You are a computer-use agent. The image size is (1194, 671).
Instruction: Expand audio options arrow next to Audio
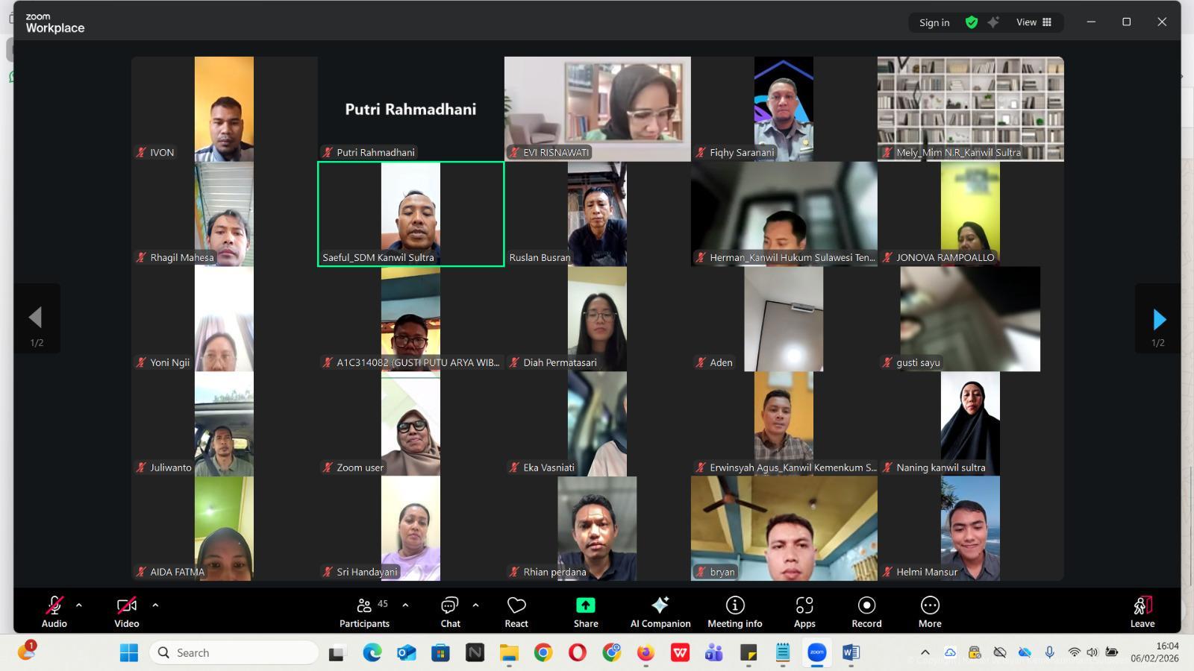79,605
